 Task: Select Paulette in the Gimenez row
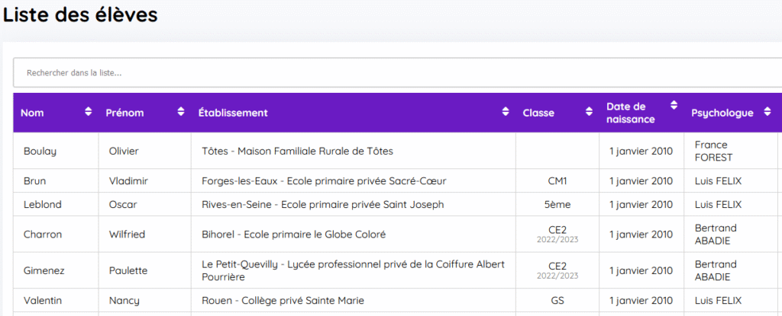128,270
